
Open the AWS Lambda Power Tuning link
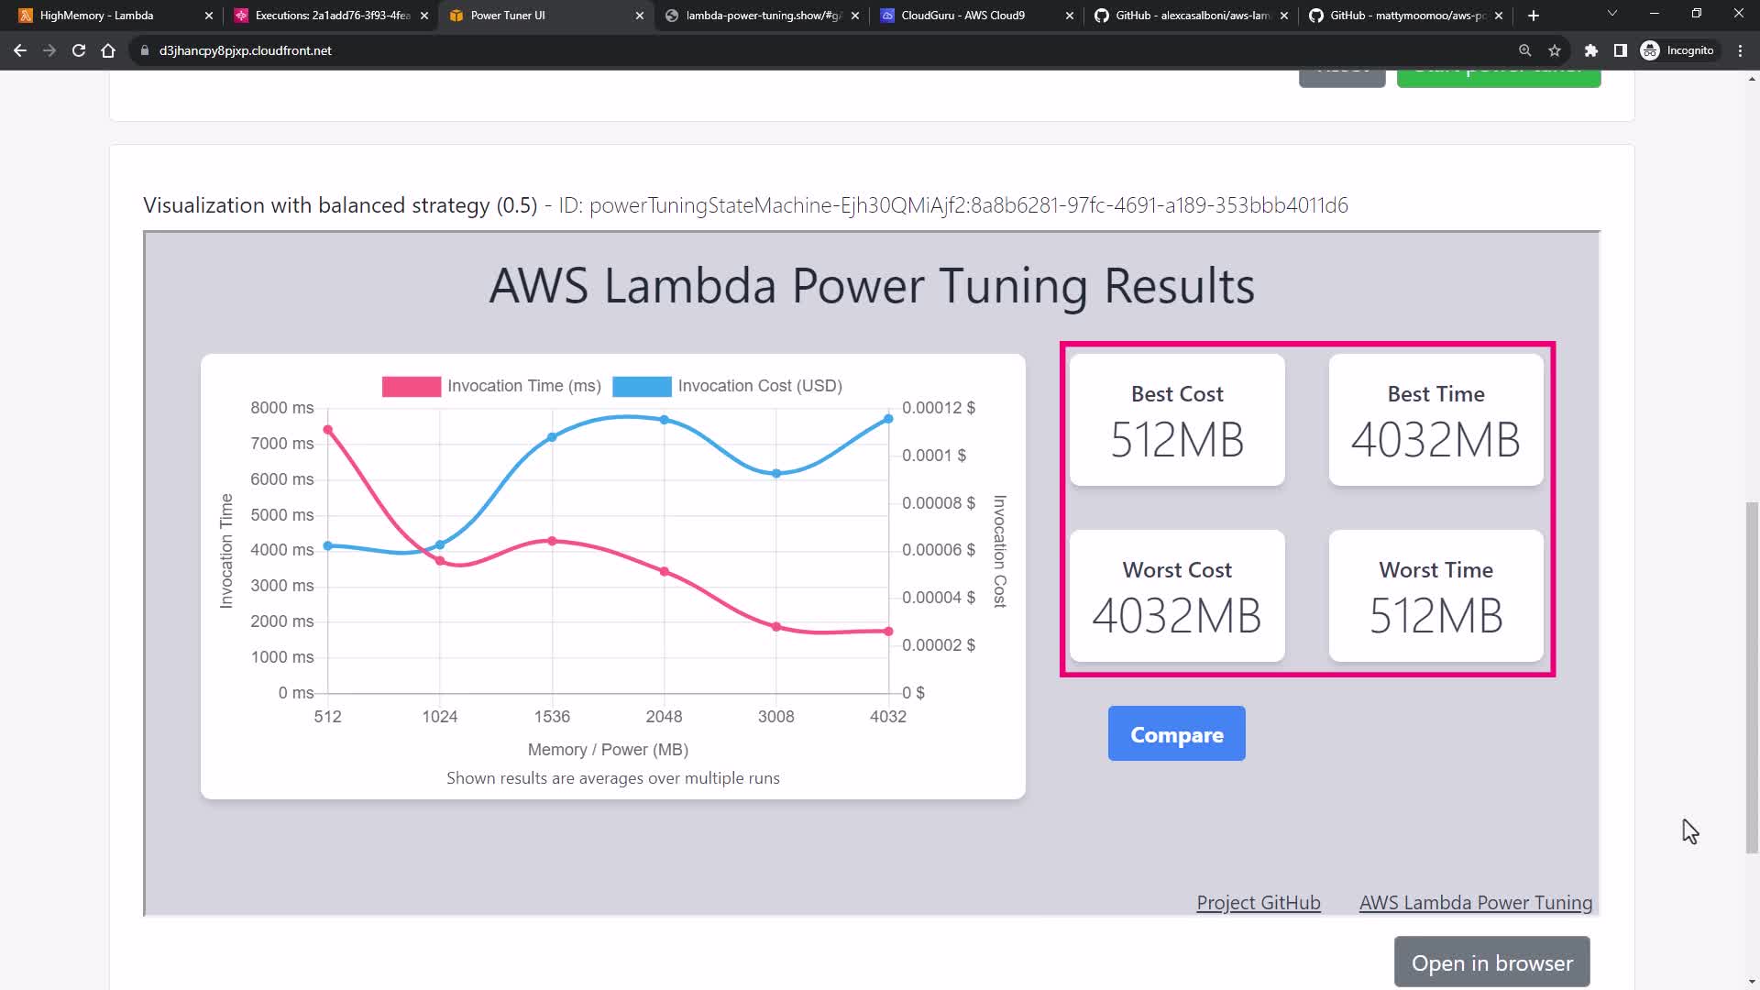[x=1475, y=903]
